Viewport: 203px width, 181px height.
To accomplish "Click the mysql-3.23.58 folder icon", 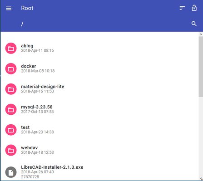I will pyautogui.click(x=11, y=109).
